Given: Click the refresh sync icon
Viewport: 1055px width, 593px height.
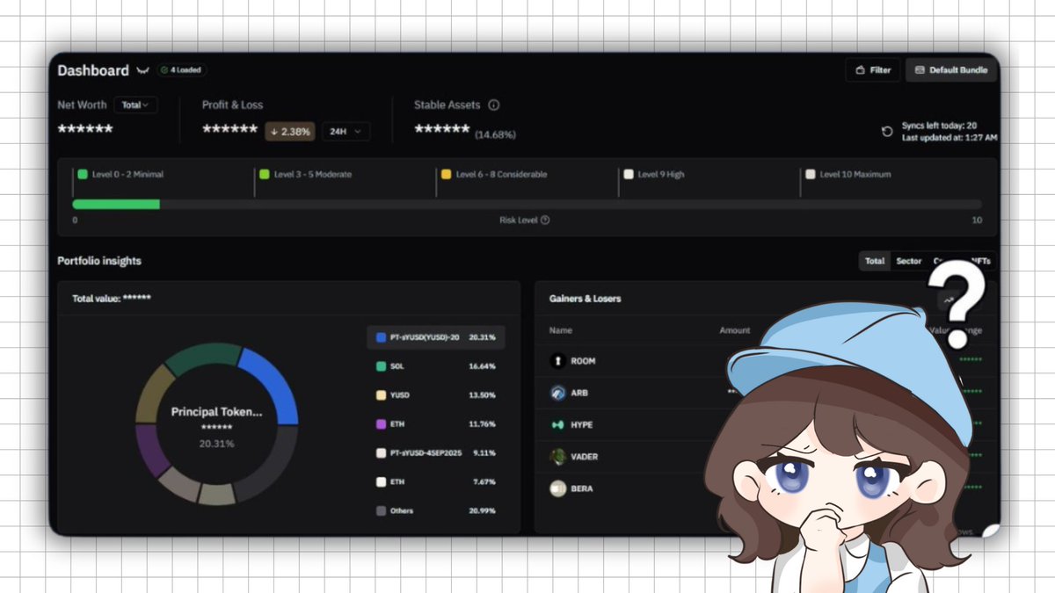Looking at the screenshot, I should coord(887,132).
